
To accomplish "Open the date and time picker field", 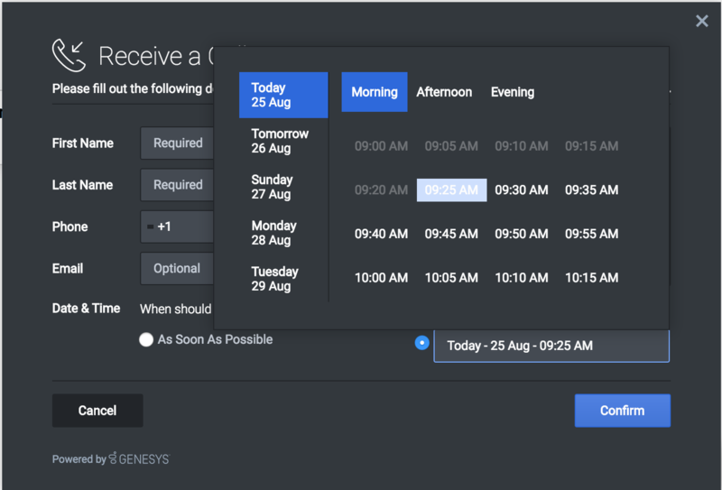I will point(551,346).
